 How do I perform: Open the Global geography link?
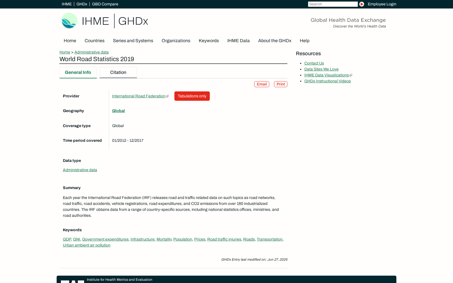[x=118, y=111]
